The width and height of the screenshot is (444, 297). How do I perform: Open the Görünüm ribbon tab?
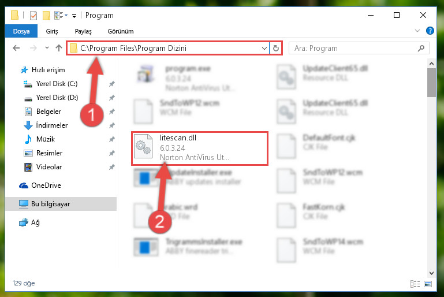[x=121, y=31]
